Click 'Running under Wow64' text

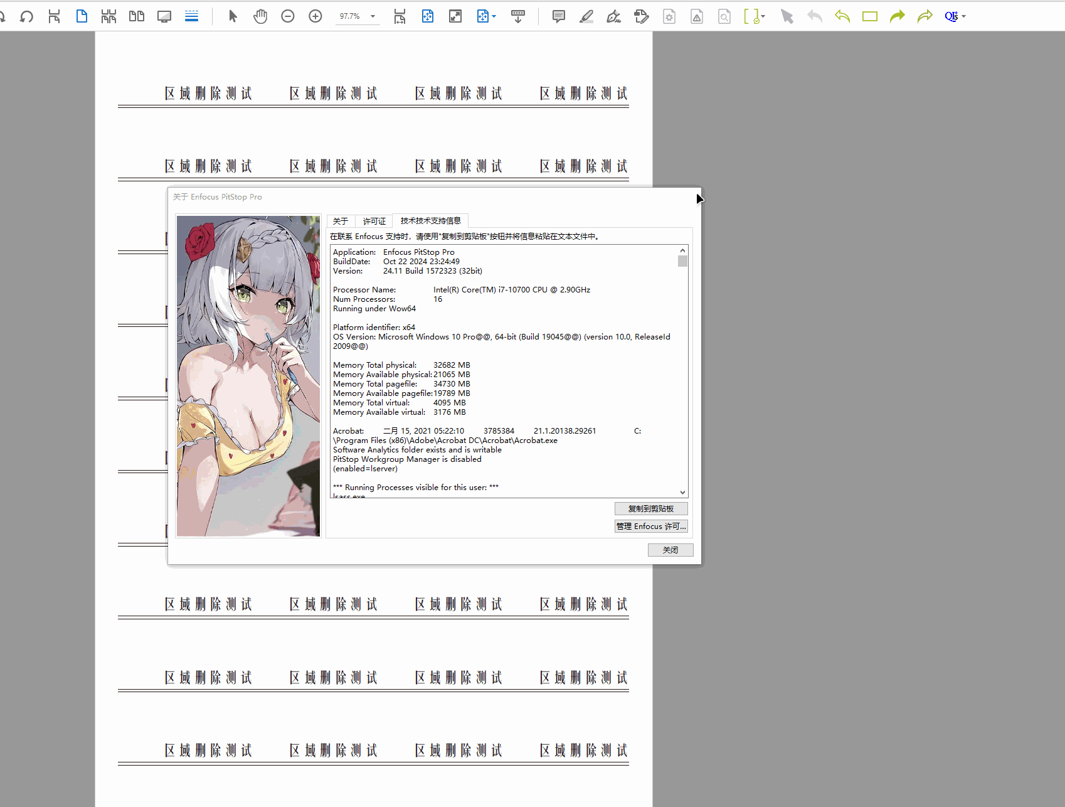(374, 309)
